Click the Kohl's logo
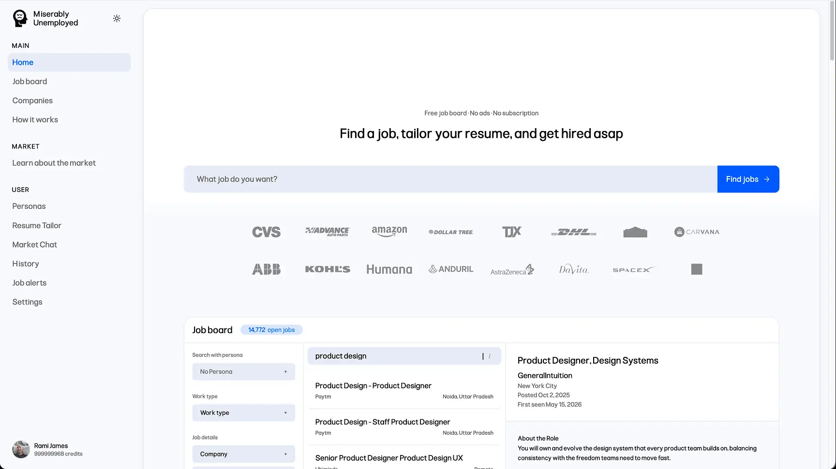 [x=328, y=269]
